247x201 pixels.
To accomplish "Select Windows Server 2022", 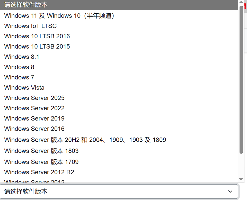I will pos(119,108).
